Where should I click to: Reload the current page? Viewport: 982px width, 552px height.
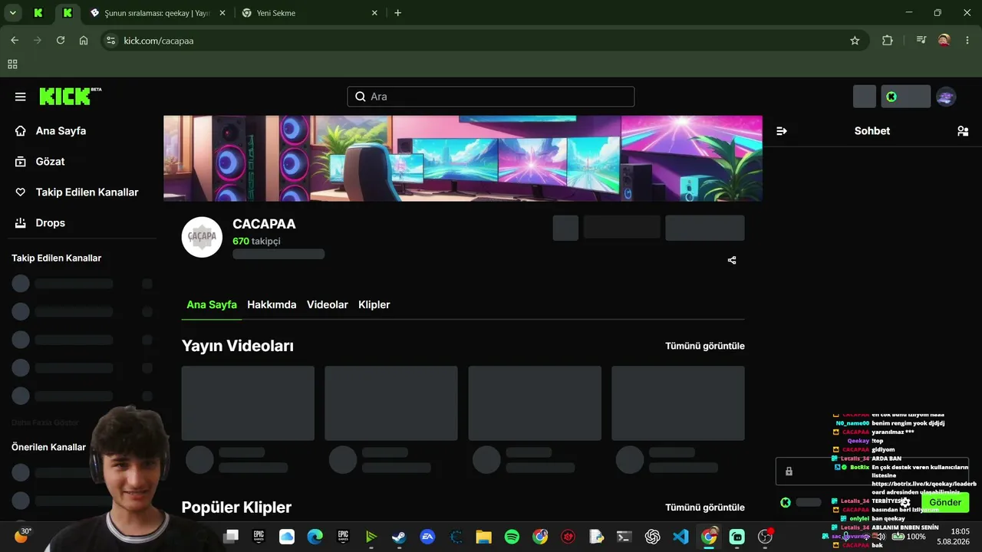tap(61, 41)
